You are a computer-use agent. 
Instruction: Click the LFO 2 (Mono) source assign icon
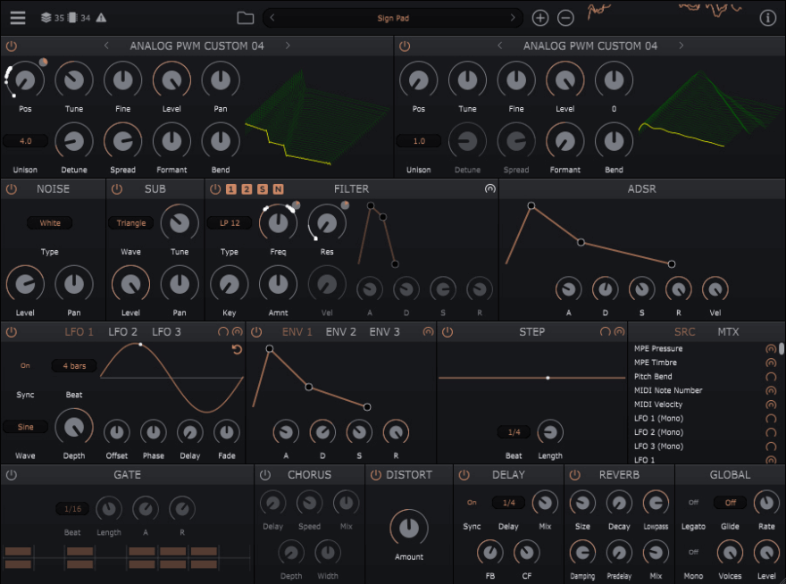click(771, 432)
